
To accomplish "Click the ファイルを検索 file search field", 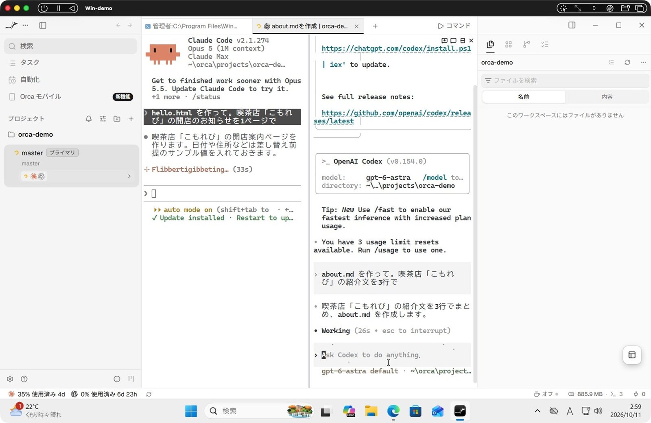I will click(565, 81).
